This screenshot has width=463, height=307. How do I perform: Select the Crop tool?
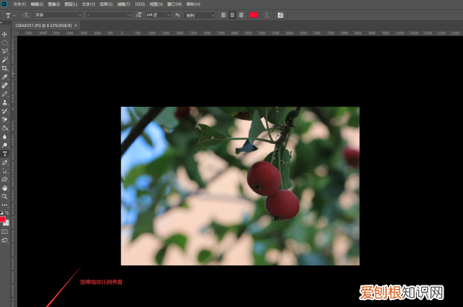[x=5, y=68]
